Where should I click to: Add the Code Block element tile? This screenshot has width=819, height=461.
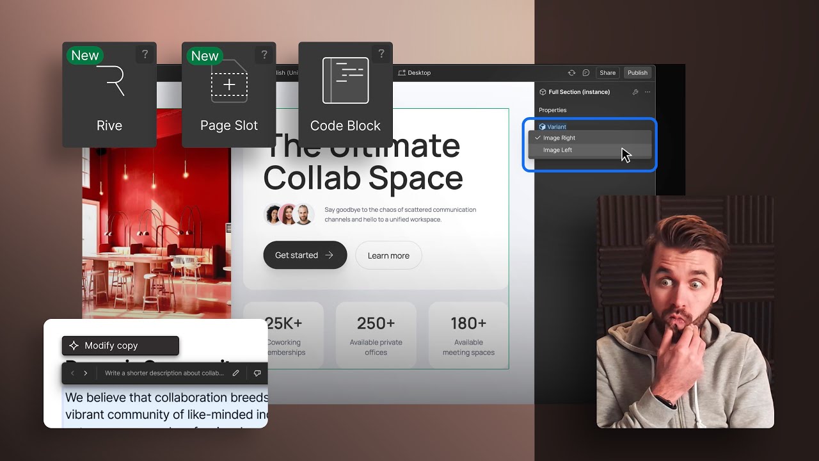(346, 95)
